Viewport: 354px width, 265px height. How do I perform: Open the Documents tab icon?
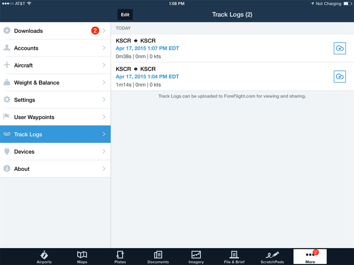[x=158, y=255]
